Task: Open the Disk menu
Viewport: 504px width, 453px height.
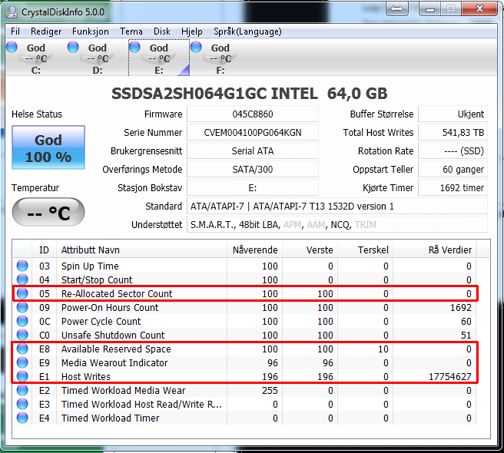Action: coord(161,31)
